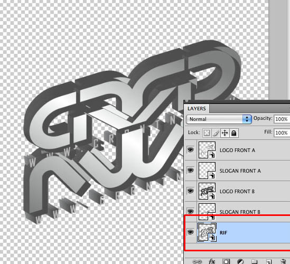290x264 pixels.
Task: Click the link layers chain icon
Action: point(197,261)
